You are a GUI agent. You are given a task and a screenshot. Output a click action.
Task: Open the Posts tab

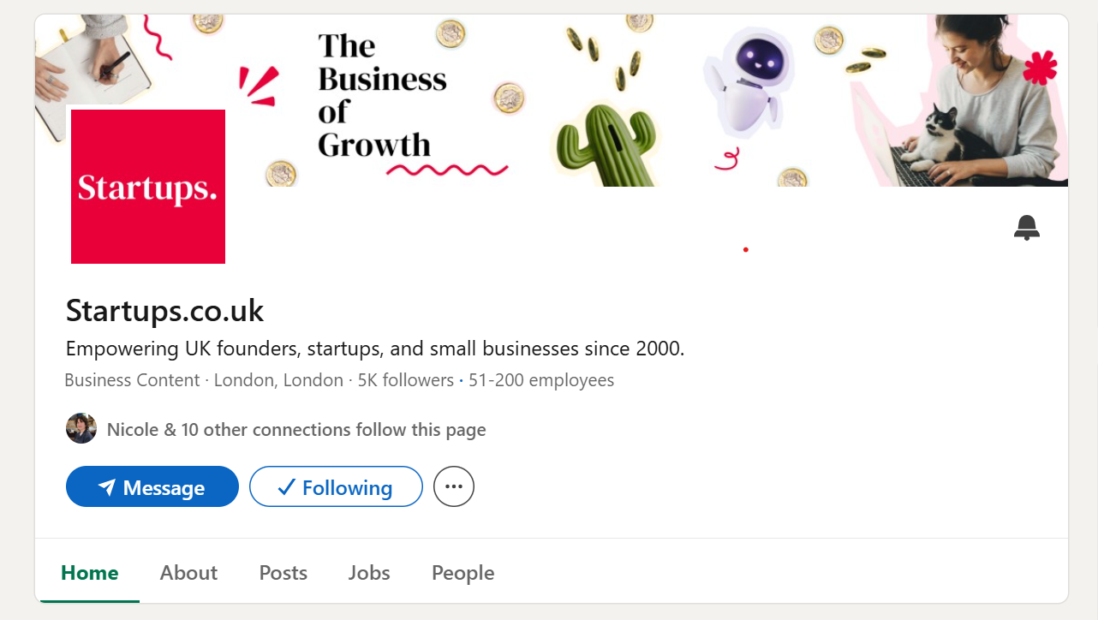pyautogui.click(x=283, y=573)
